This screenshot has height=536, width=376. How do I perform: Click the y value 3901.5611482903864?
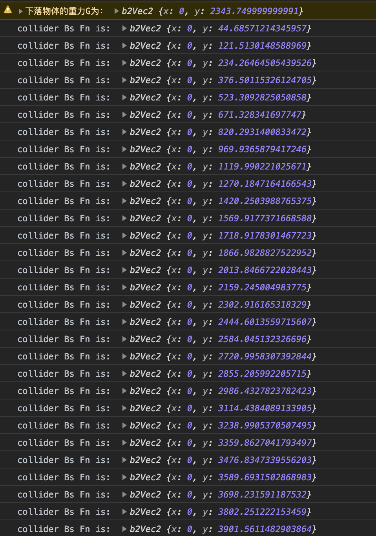pyautogui.click(x=265, y=529)
